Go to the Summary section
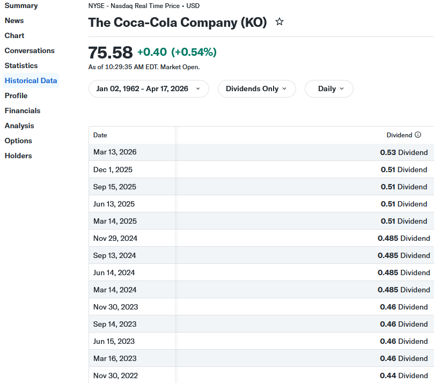 21,5
